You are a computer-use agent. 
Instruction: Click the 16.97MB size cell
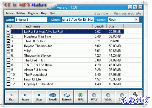(x=115, y=84)
